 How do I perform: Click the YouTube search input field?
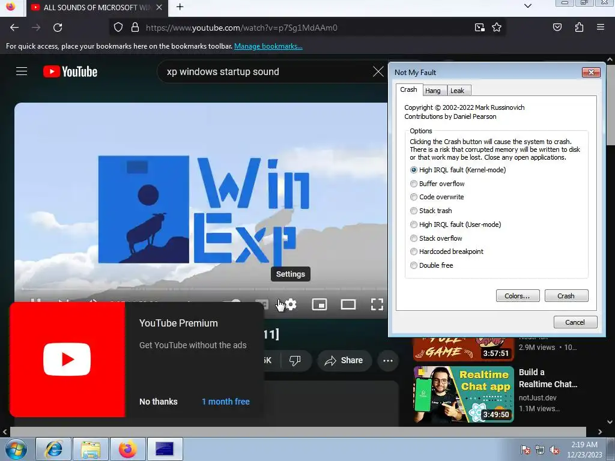(267, 72)
